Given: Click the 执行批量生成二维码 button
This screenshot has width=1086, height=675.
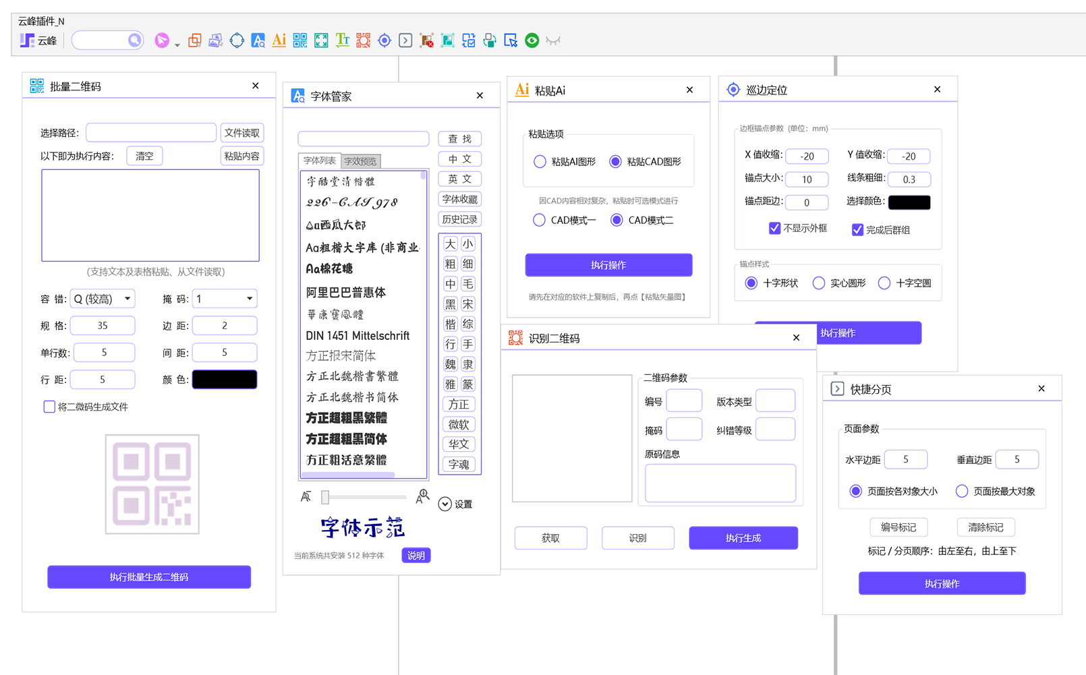Looking at the screenshot, I should (148, 577).
